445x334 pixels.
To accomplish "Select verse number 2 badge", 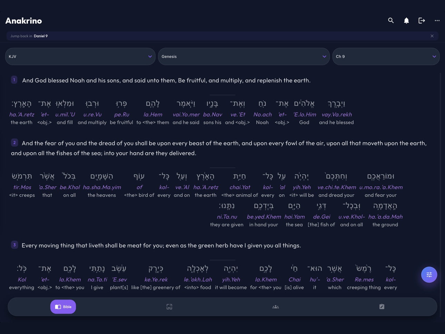I will (14, 143).
